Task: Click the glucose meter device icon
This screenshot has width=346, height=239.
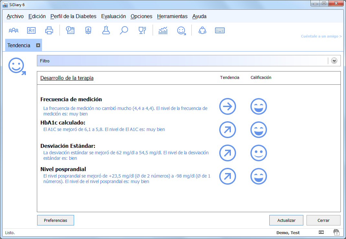Action: (88, 31)
